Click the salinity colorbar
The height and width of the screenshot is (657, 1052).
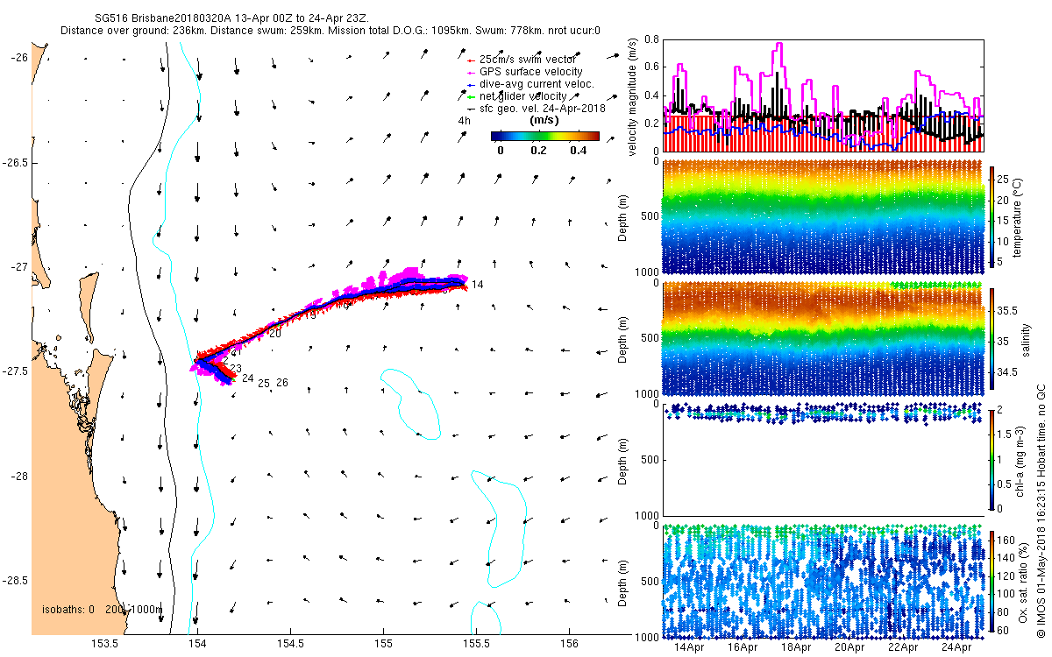(992, 338)
